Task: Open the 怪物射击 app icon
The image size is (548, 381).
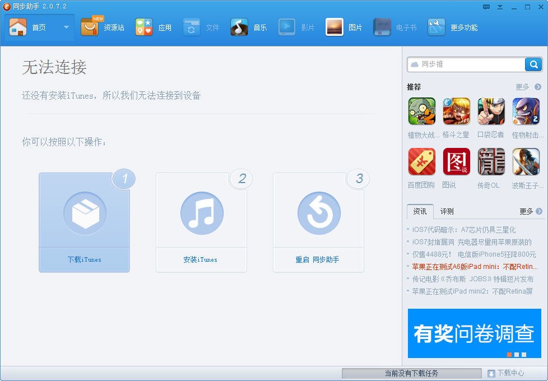Action: 526,111
